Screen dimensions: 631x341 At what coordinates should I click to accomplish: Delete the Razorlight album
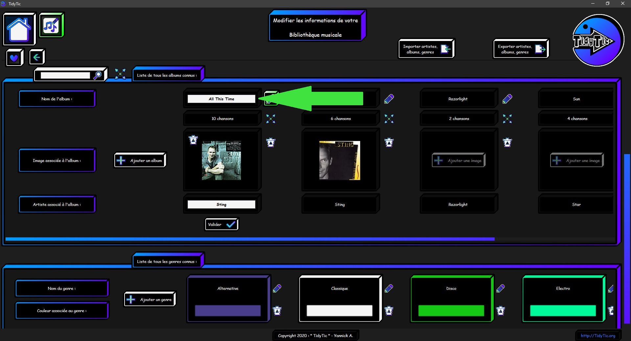(x=507, y=143)
